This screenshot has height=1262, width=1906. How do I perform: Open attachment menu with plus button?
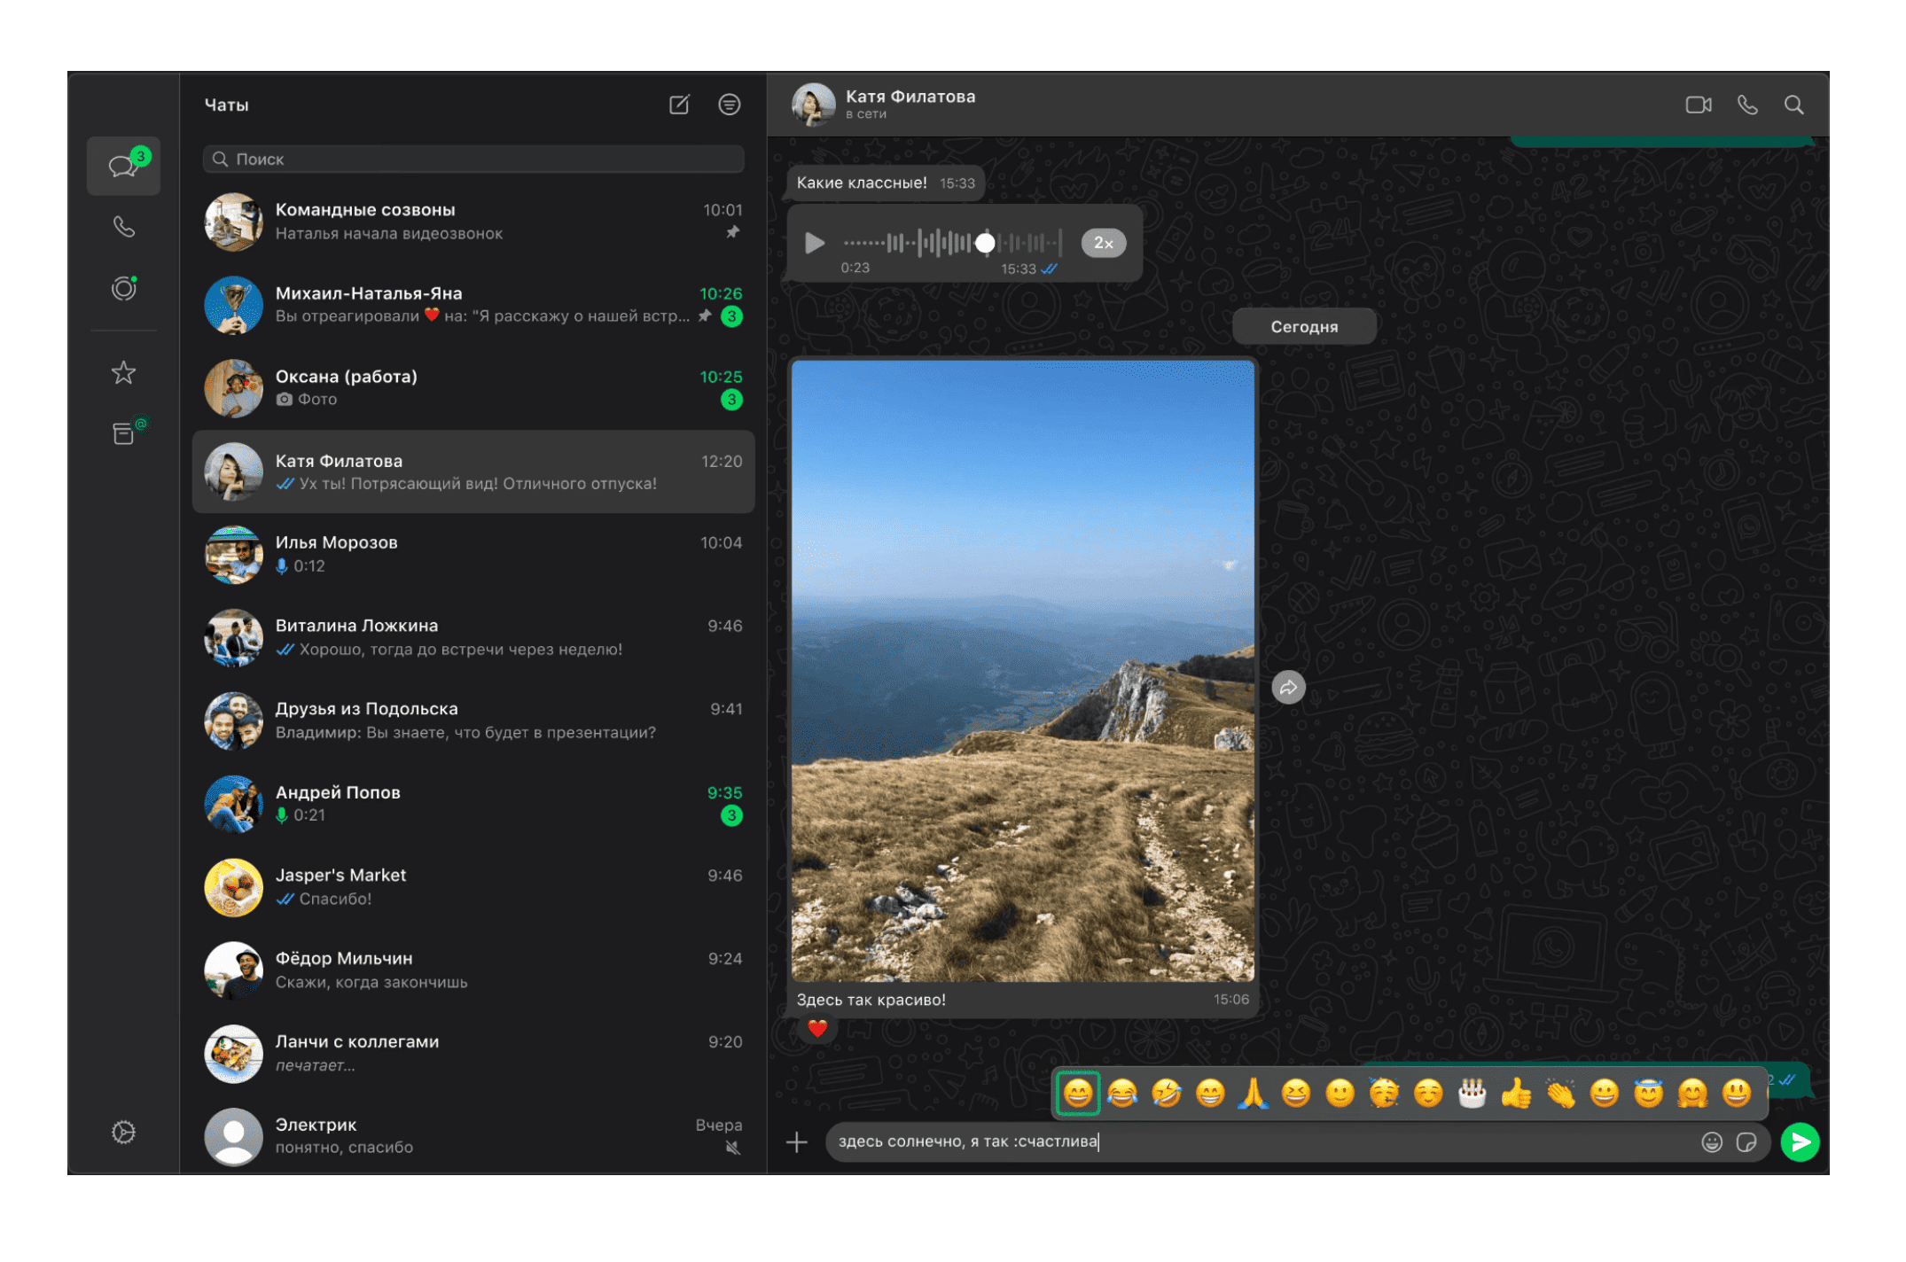796,1141
